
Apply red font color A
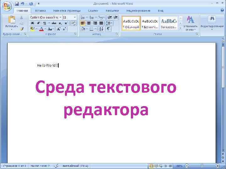[41, 29]
